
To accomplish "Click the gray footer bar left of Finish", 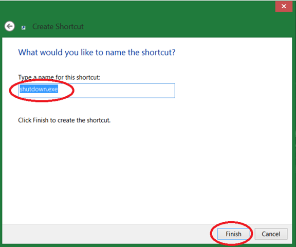I will coord(106,234).
